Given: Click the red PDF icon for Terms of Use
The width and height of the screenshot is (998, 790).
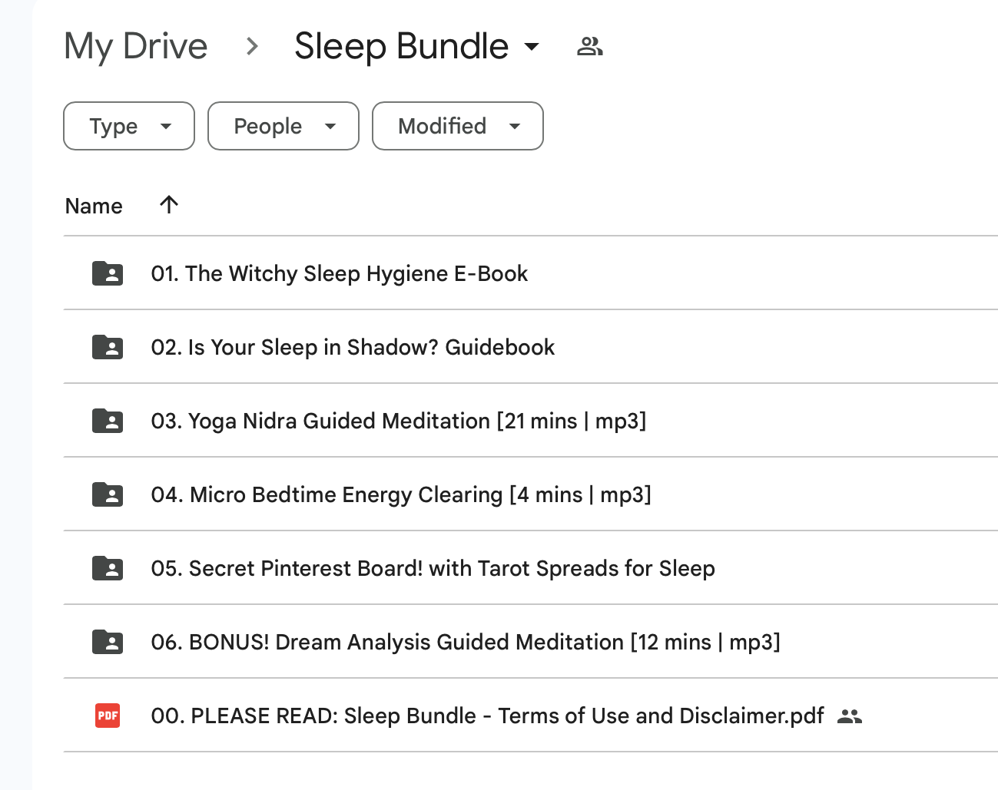Looking at the screenshot, I should click(x=108, y=716).
